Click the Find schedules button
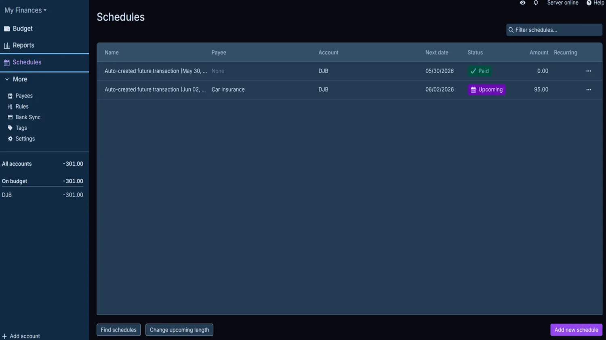The height and width of the screenshot is (340, 606). pos(119,330)
